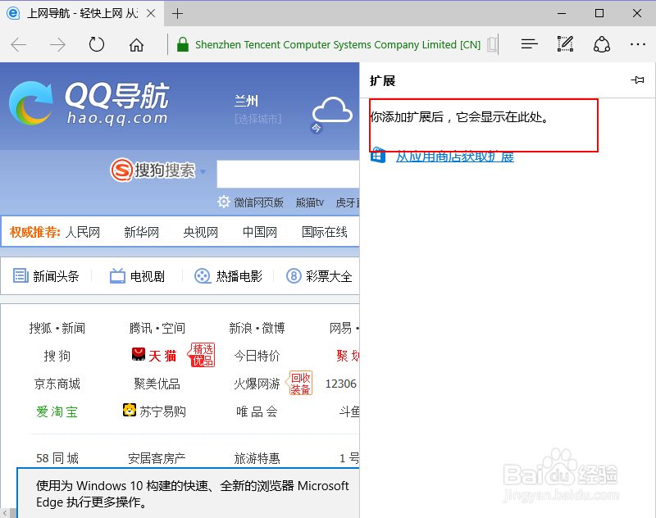Open 人民网 link
This screenshot has width=656, height=518.
83,232
